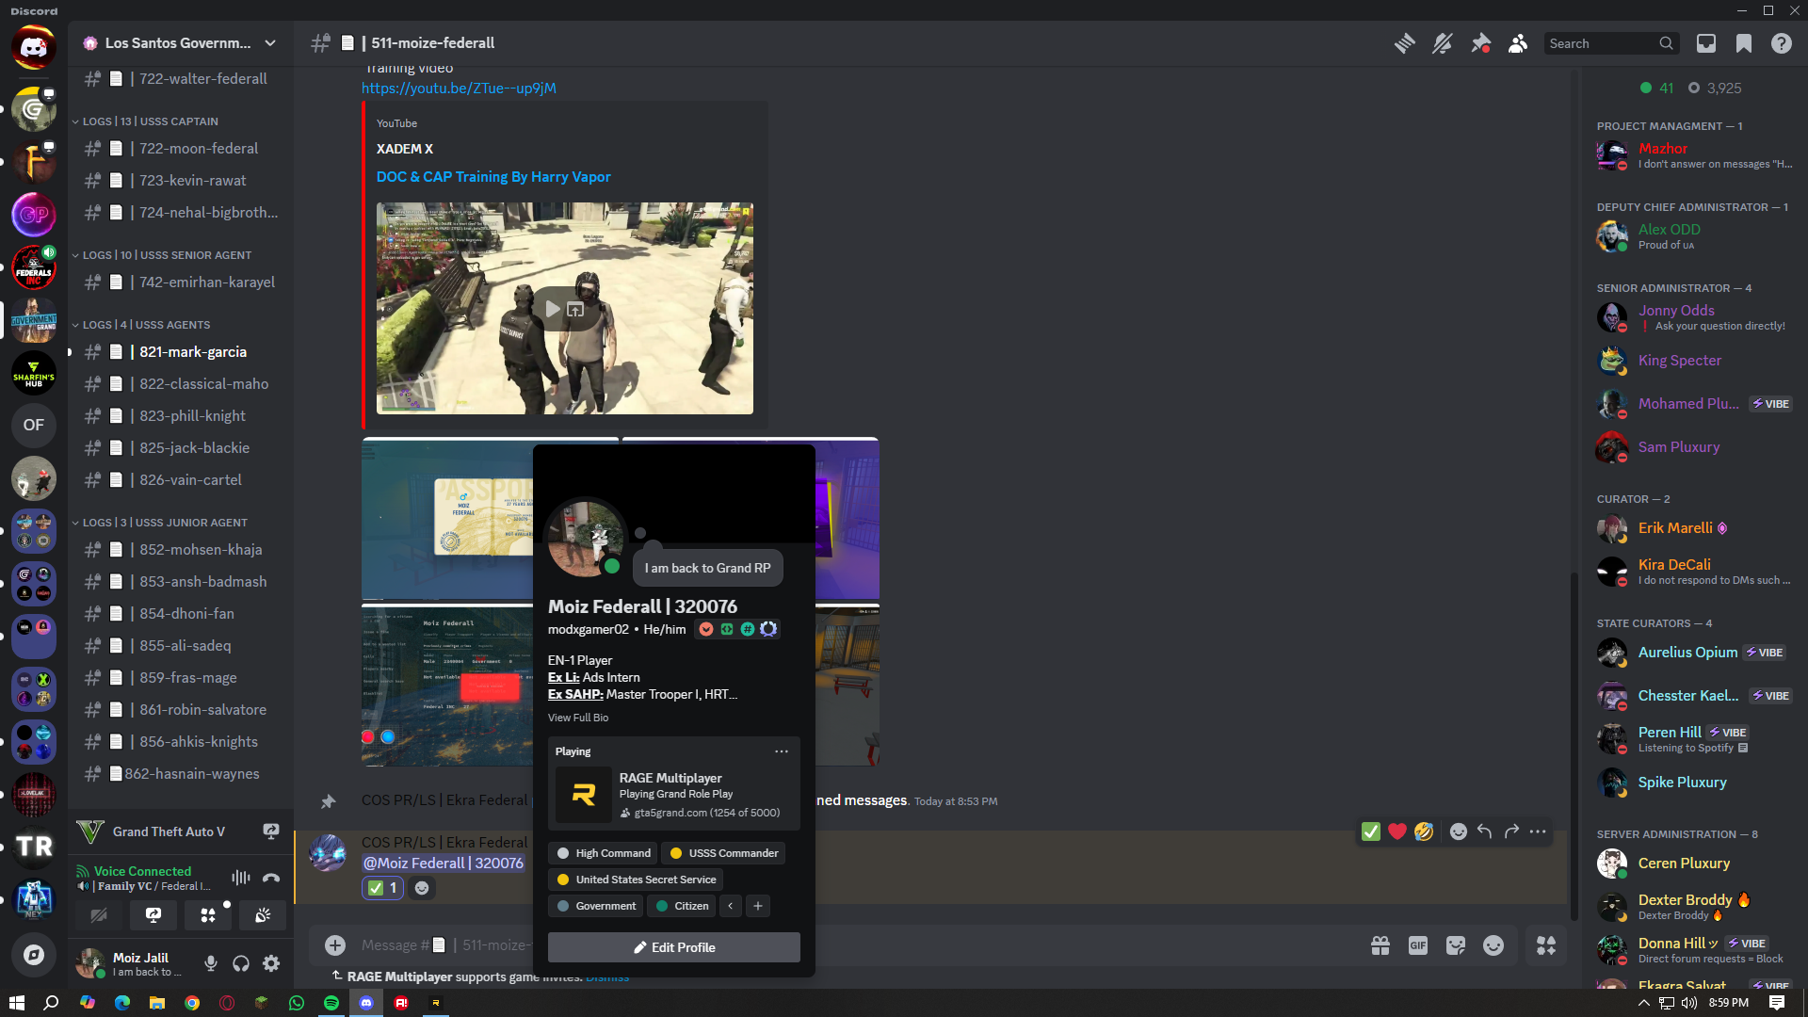Open User Settings gear

click(x=271, y=963)
